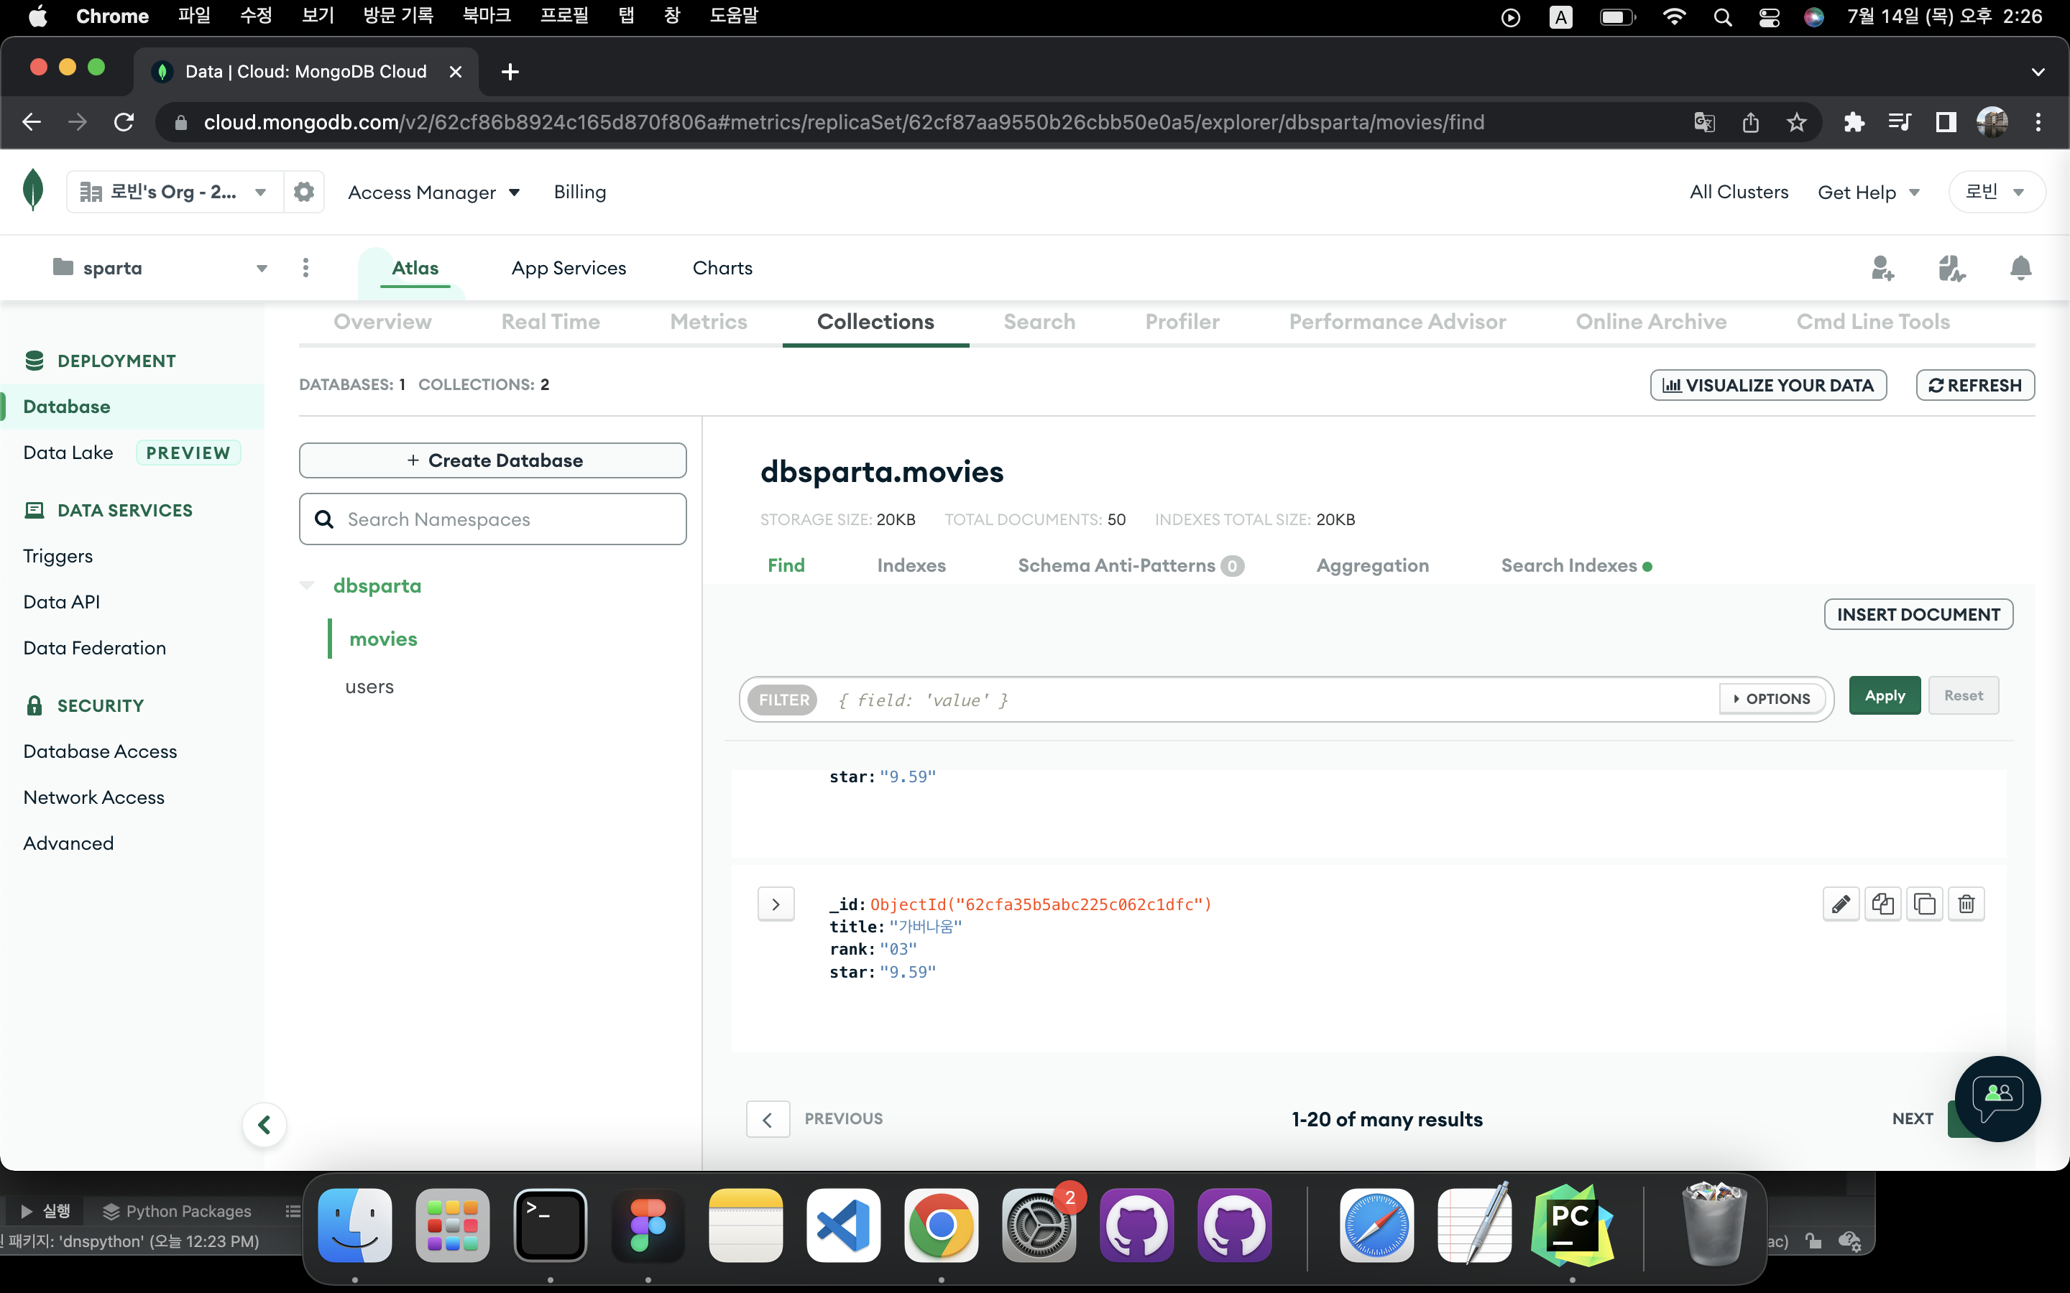
Task: Open Terminal from the Dock
Action: click(x=550, y=1225)
